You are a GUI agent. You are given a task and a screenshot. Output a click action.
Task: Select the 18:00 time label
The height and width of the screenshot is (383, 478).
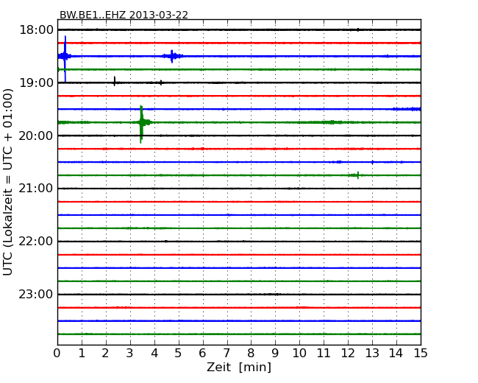click(x=36, y=30)
